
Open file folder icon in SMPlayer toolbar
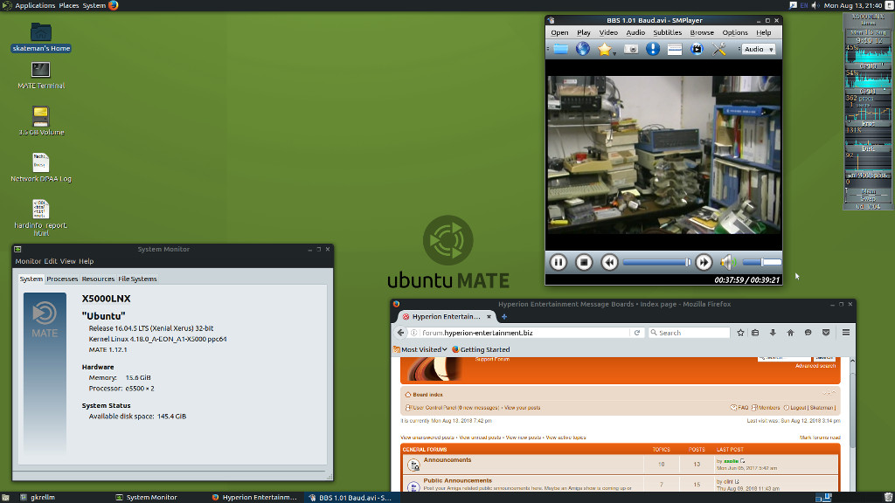click(x=561, y=49)
